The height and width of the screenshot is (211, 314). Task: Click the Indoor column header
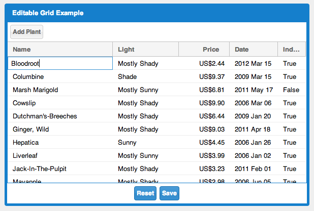click(x=292, y=50)
